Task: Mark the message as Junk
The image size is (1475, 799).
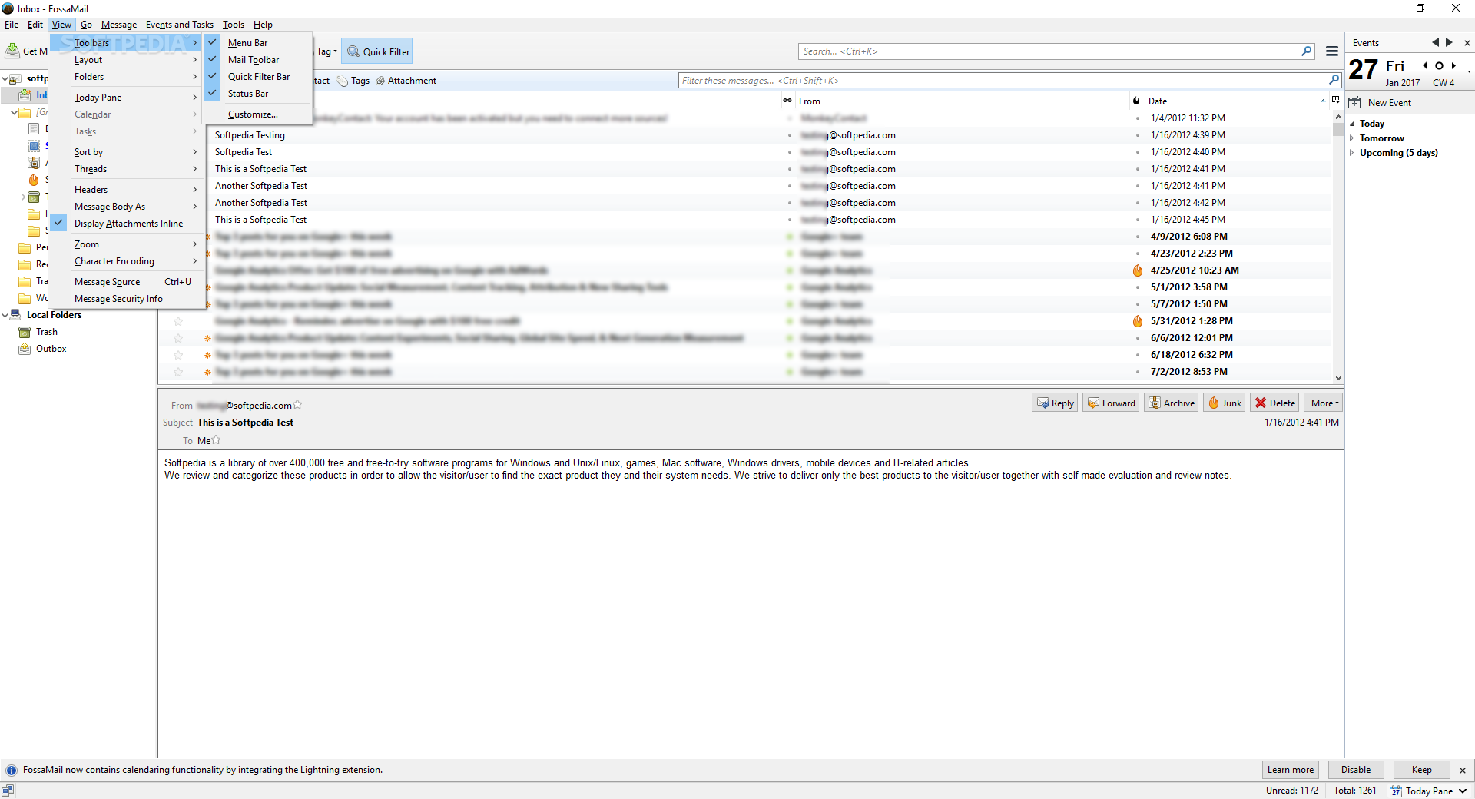Action: (x=1225, y=403)
